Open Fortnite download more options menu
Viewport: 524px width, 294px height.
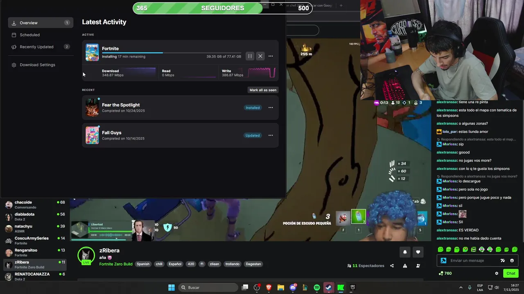(x=271, y=56)
